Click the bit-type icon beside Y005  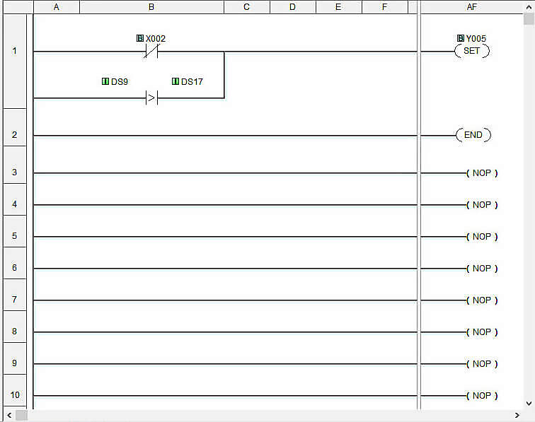(x=461, y=38)
